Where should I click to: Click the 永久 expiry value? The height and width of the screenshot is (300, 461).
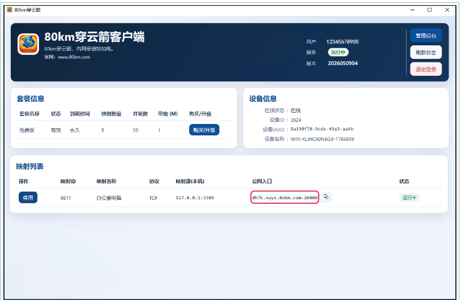[75, 130]
